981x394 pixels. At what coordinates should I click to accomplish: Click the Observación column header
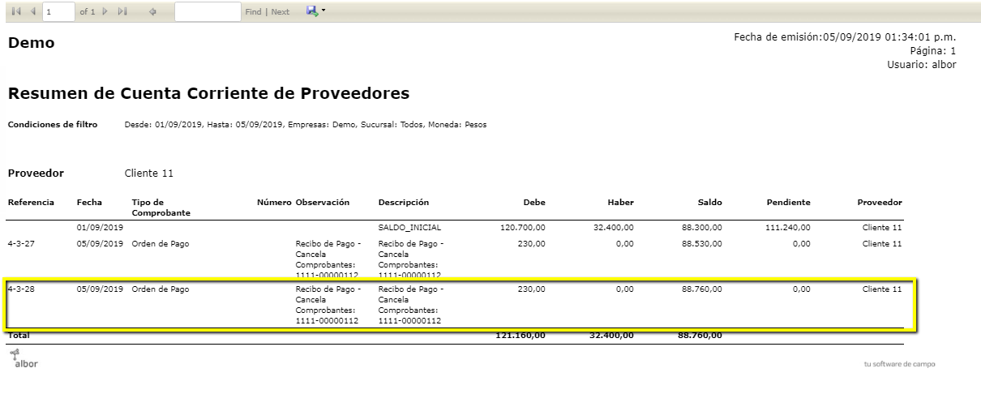pyautogui.click(x=323, y=202)
